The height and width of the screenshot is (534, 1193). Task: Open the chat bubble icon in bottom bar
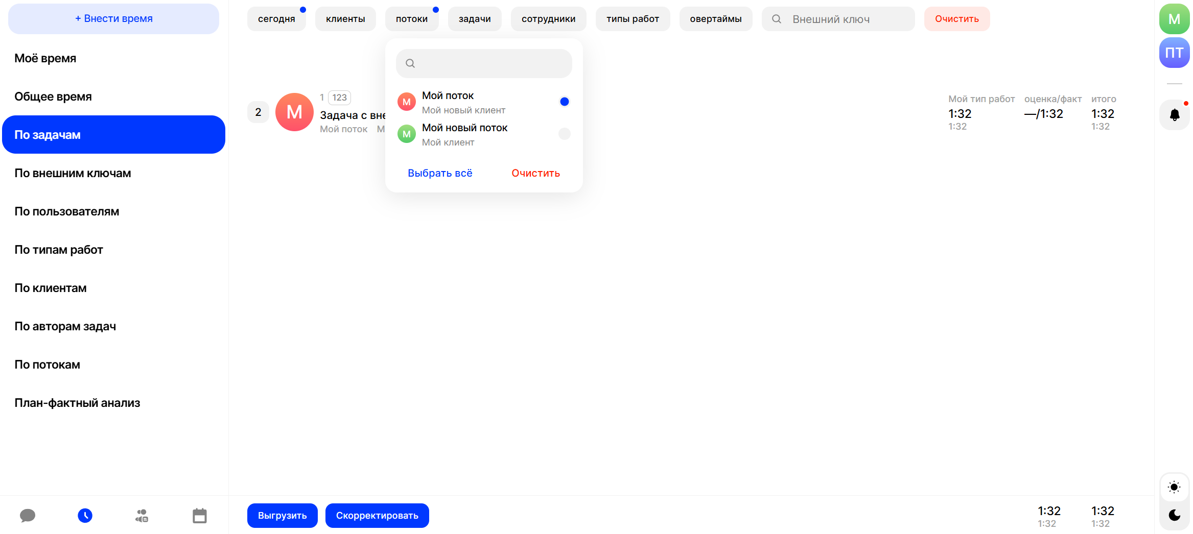point(28,516)
